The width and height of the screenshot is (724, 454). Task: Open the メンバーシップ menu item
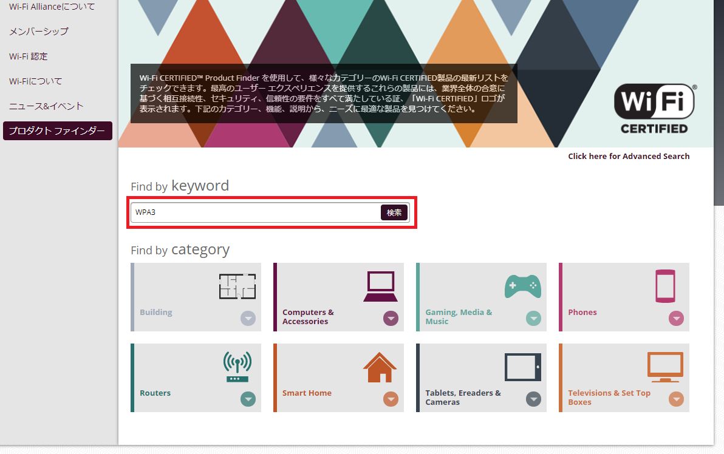click(39, 32)
